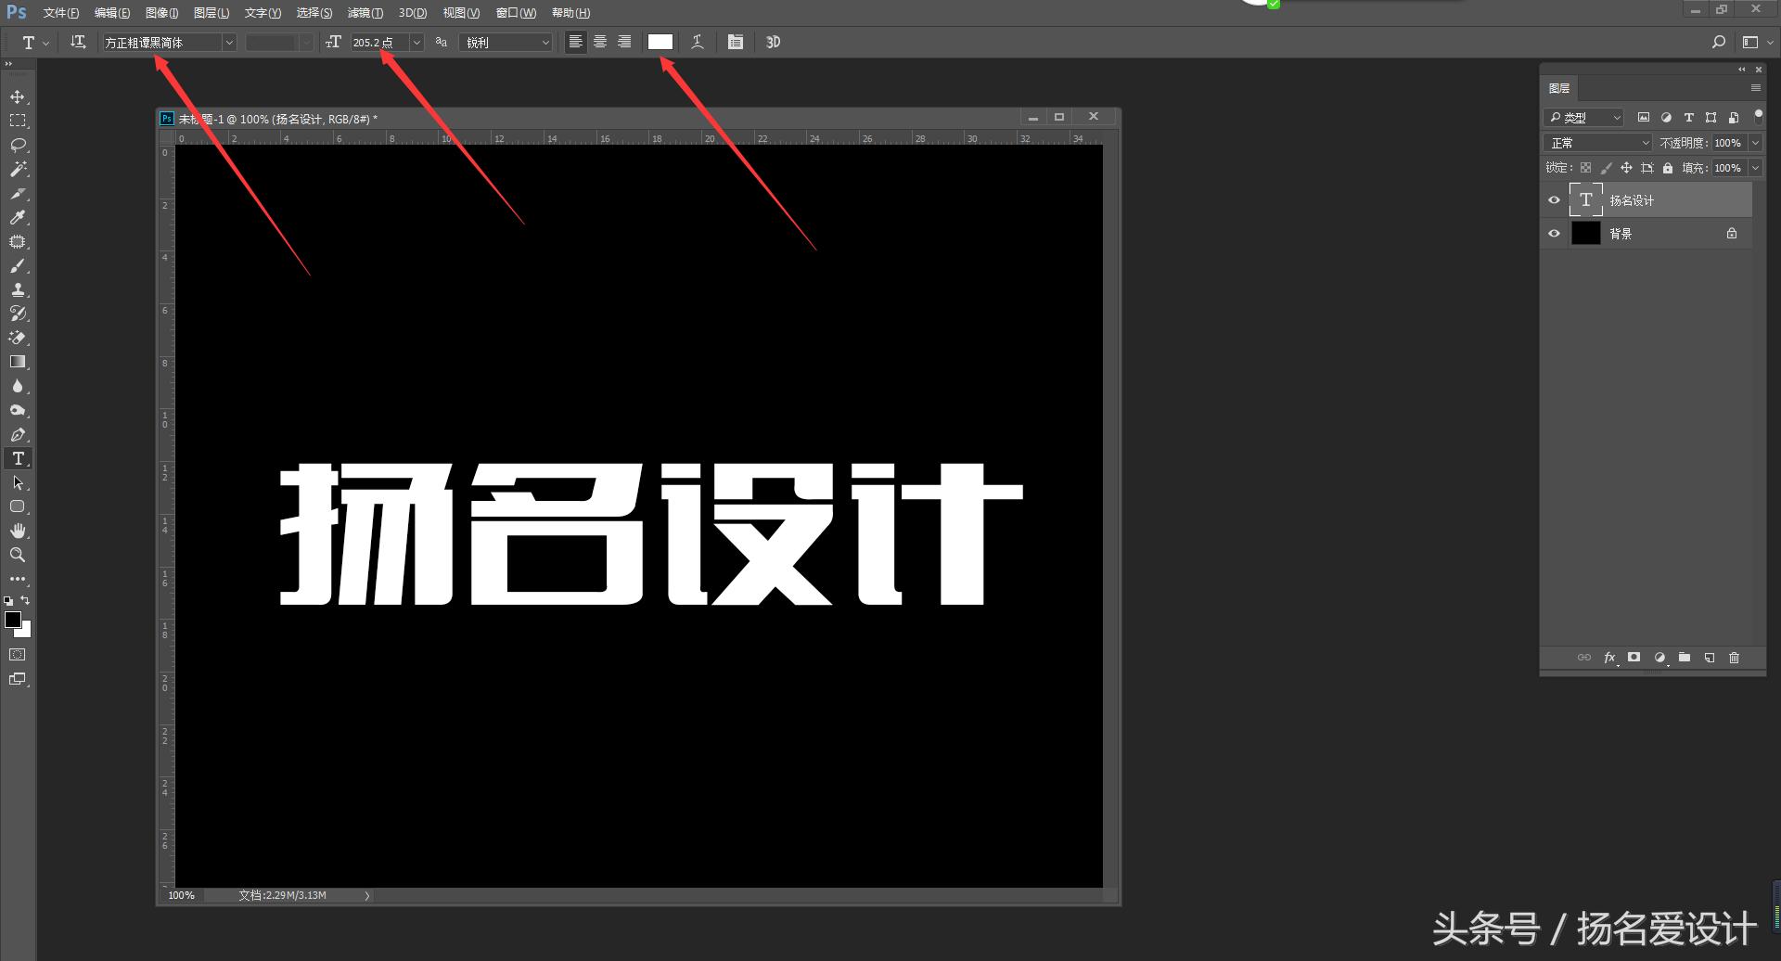Enable lock transparent pixels in Layers panel
The width and height of the screenshot is (1781, 961).
1586,168
